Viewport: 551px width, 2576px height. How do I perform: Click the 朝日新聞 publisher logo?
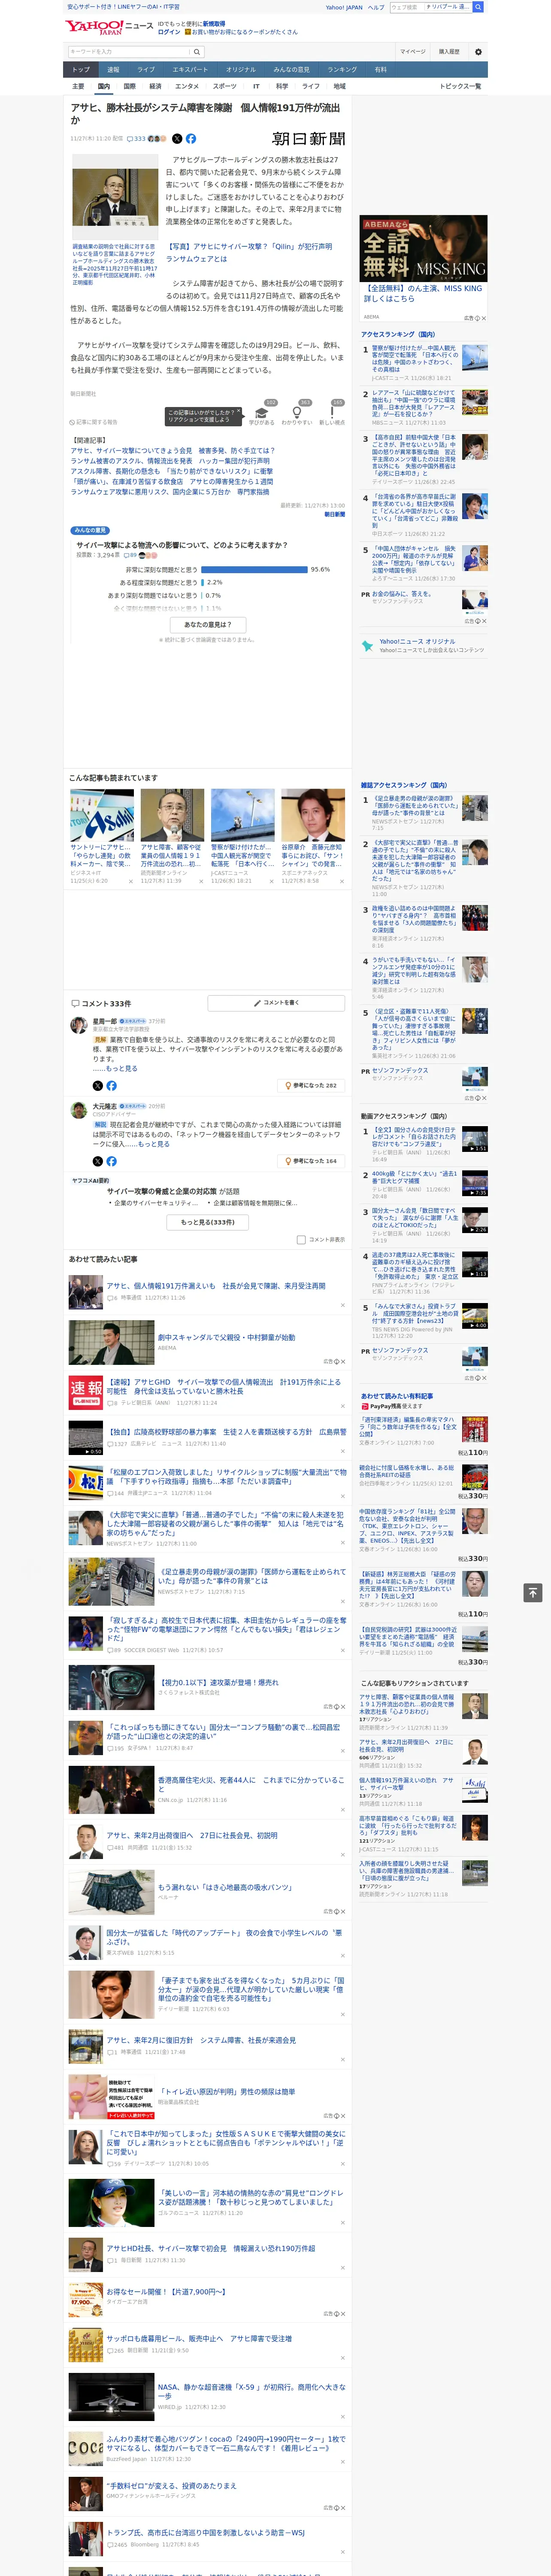tap(309, 139)
